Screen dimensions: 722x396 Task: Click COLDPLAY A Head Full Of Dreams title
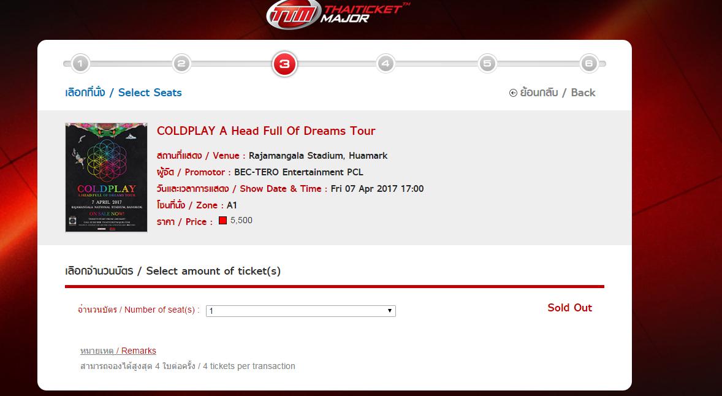point(266,131)
